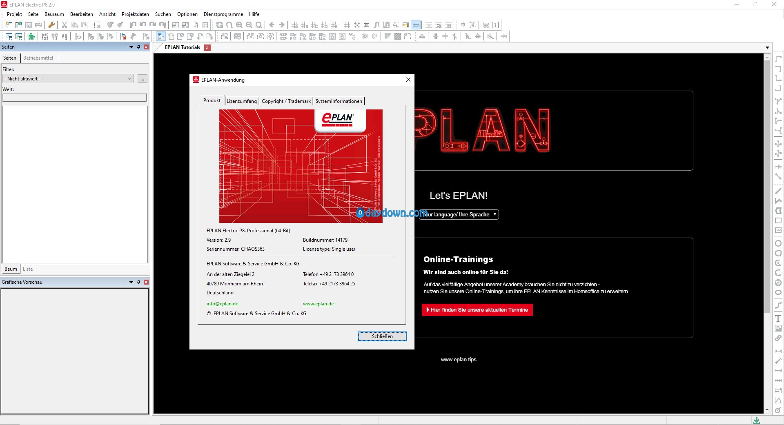The width and height of the screenshot is (784, 425).
Task: Click the numbering 123 icon
Action: pos(45,36)
